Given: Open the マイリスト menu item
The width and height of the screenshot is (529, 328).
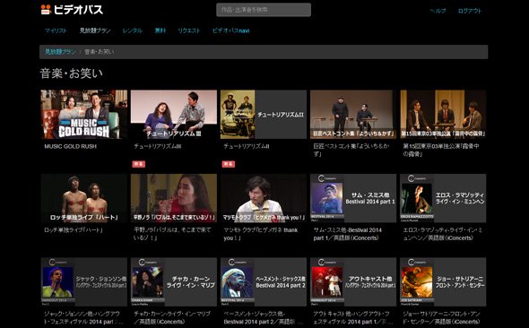Looking at the screenshot, I should tap(56, 30).
